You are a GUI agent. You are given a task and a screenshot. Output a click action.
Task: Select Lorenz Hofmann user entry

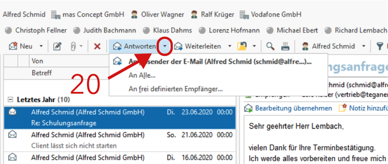[230, 30]
